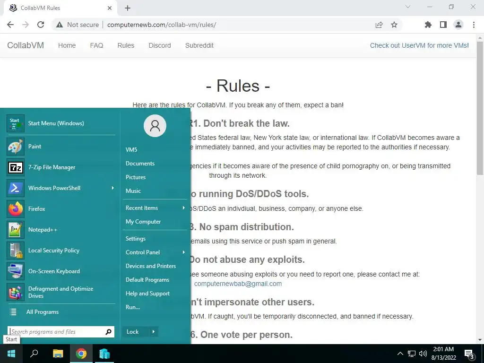Open the Windows PowerShell icon
Image resolution: width=484 pixels, height=363 pixels.
[x=16, y=188]
